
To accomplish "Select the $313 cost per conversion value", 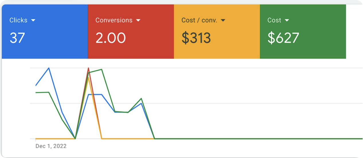I will (196, 38).
